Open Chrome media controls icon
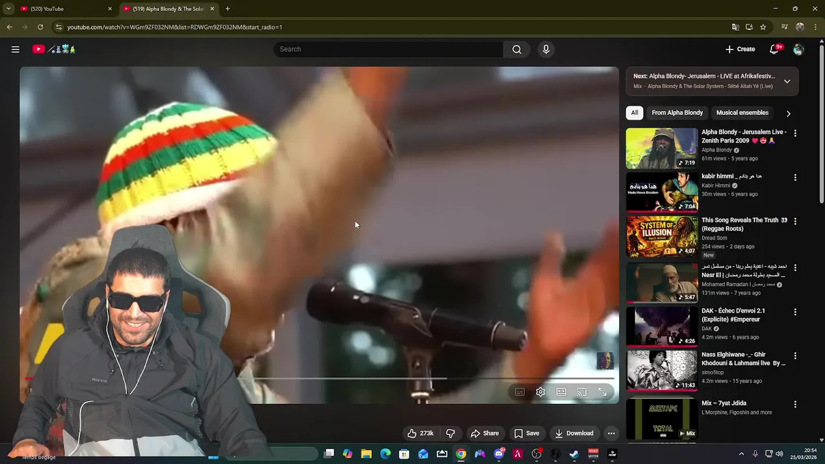 [784, 27]
